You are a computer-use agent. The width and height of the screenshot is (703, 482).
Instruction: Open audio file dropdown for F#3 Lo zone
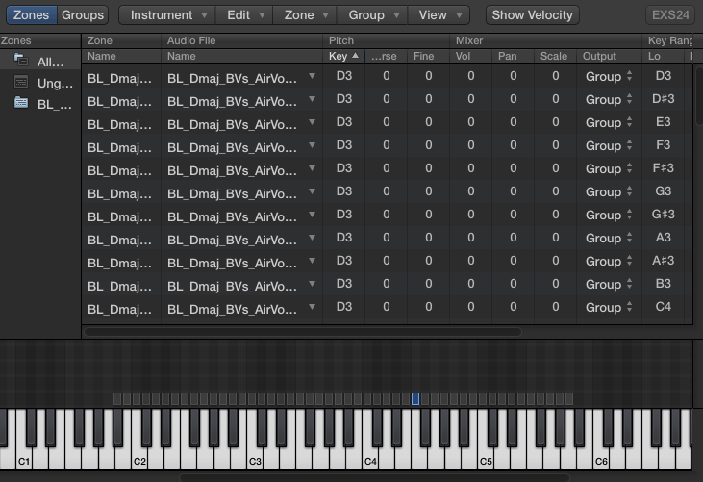click(312, 168)
